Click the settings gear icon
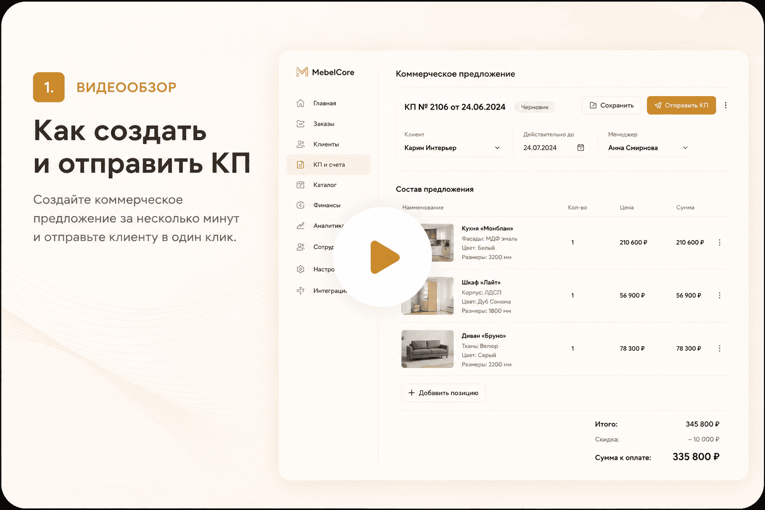Screen dimensions: 765x510 pos(300,269)
